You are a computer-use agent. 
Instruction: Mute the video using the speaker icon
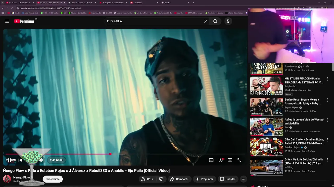point(41,160)
